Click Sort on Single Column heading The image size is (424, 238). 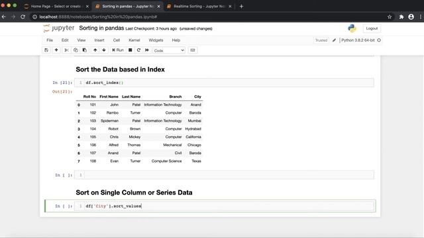click(134, 192)
